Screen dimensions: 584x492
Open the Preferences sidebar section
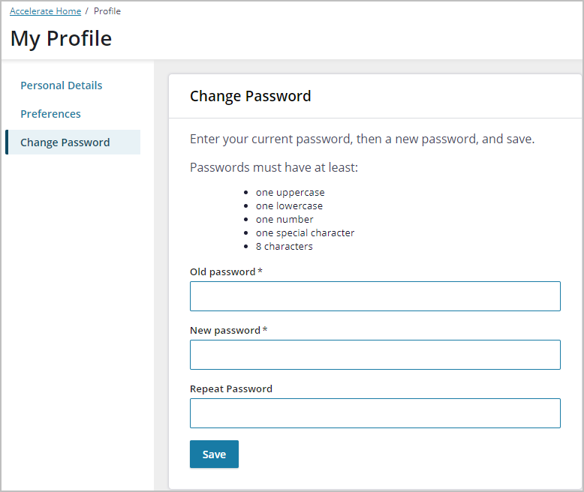tap(50, 114)
